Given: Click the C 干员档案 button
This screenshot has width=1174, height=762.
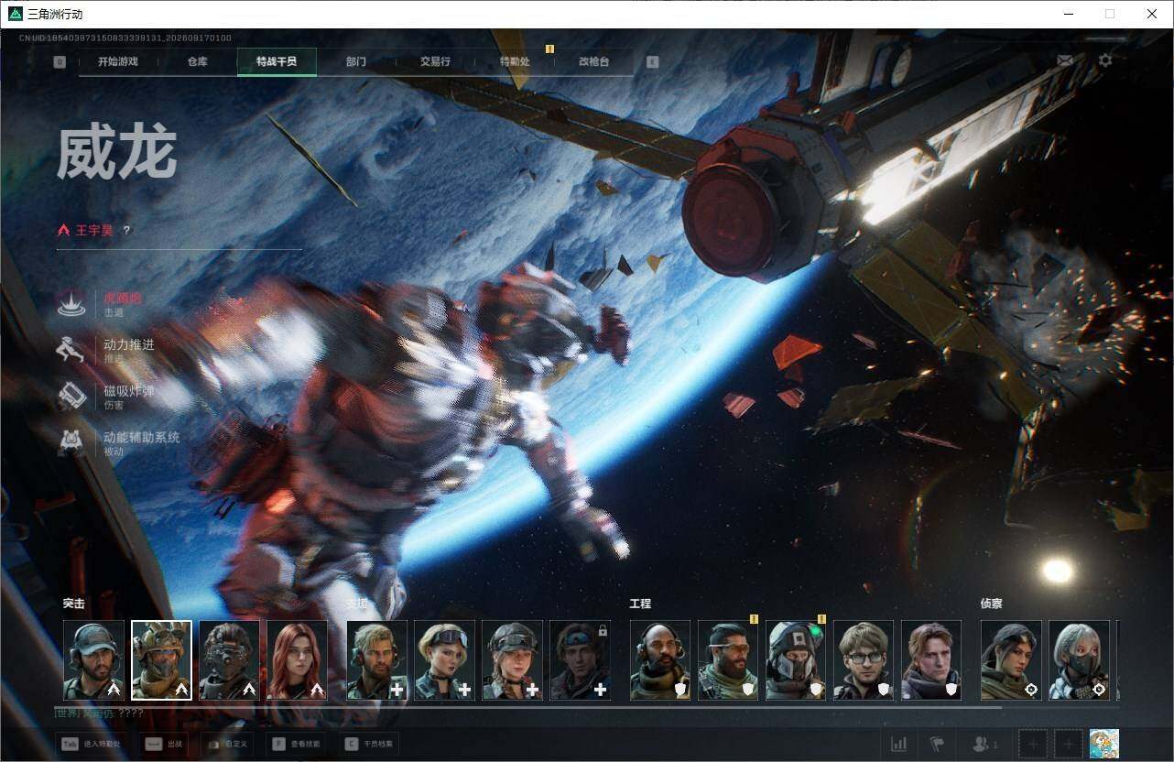Looking at the screenshot, I should [370, 745].
